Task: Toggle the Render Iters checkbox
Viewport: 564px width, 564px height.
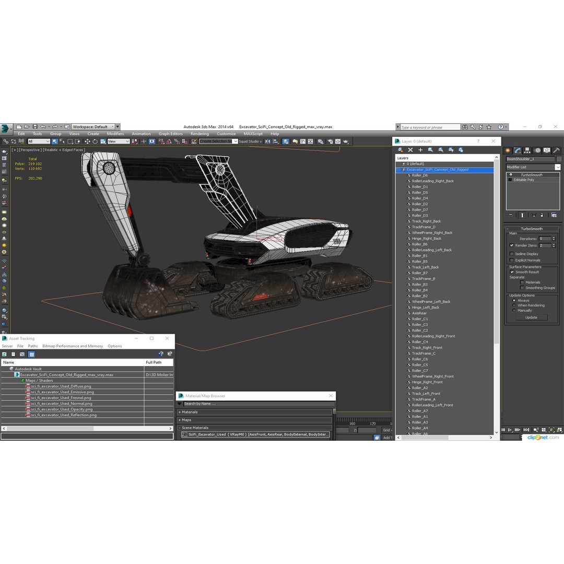Action: 512,245
